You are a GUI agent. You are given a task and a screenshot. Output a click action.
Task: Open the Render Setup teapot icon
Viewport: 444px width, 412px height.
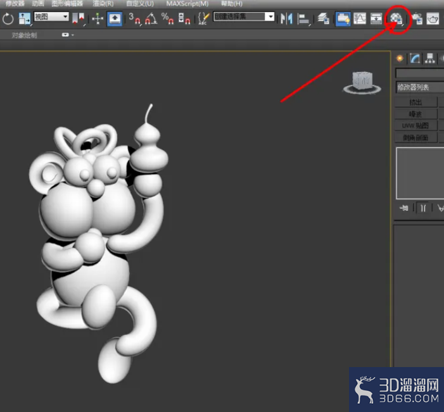(x=417, y=19)
